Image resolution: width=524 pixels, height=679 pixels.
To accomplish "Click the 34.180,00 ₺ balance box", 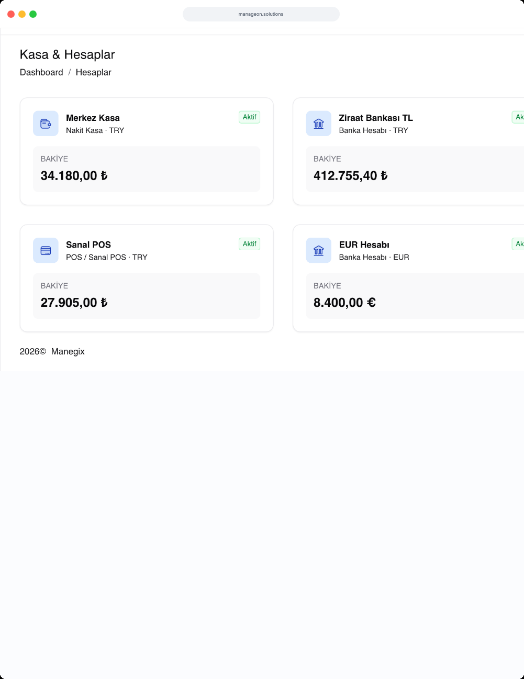I will pyautogui.click(x=147, y=169).
